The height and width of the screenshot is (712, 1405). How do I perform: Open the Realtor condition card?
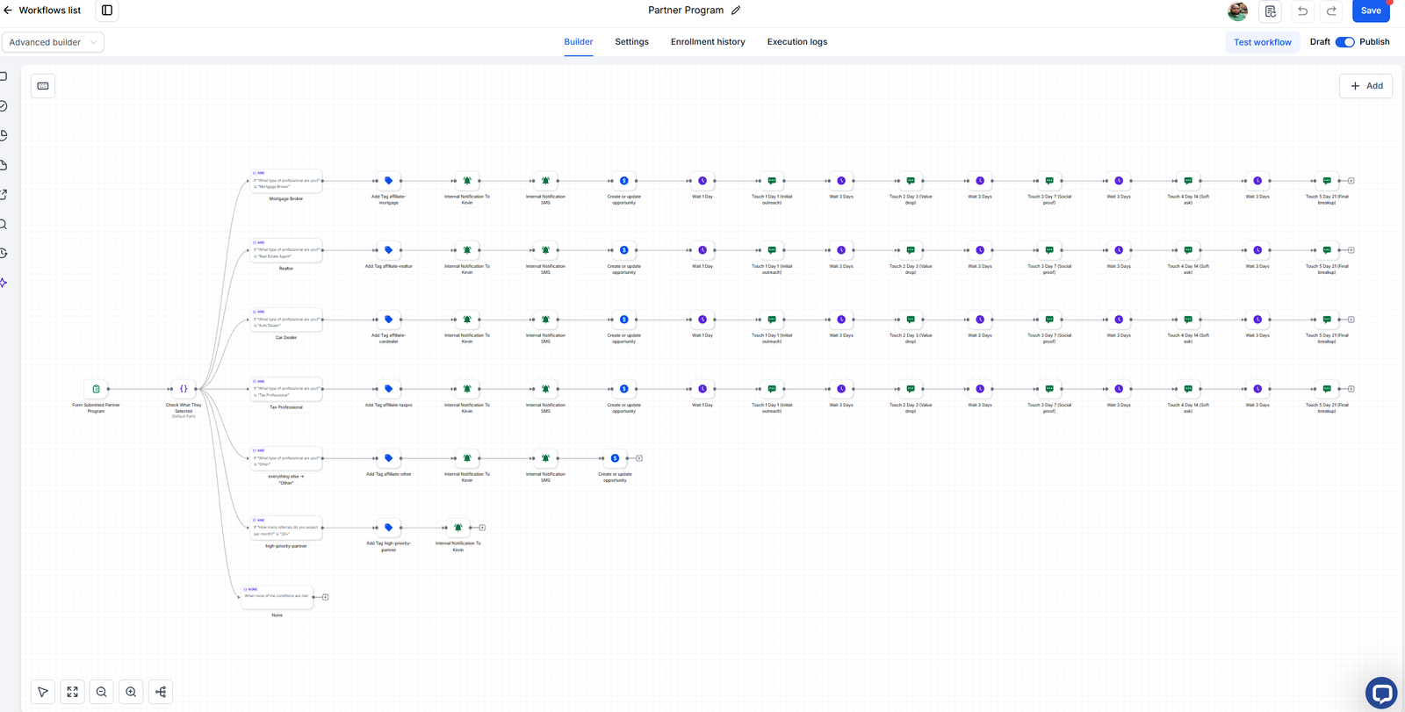coord(286,250)
